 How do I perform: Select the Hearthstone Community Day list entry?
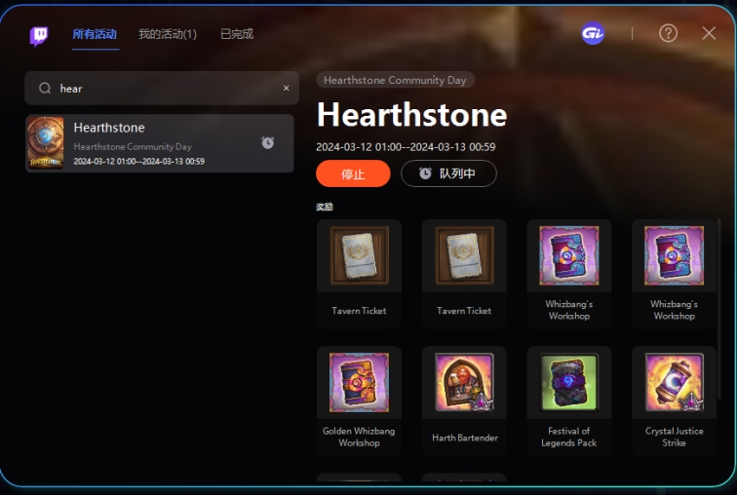tap(160, 143)
